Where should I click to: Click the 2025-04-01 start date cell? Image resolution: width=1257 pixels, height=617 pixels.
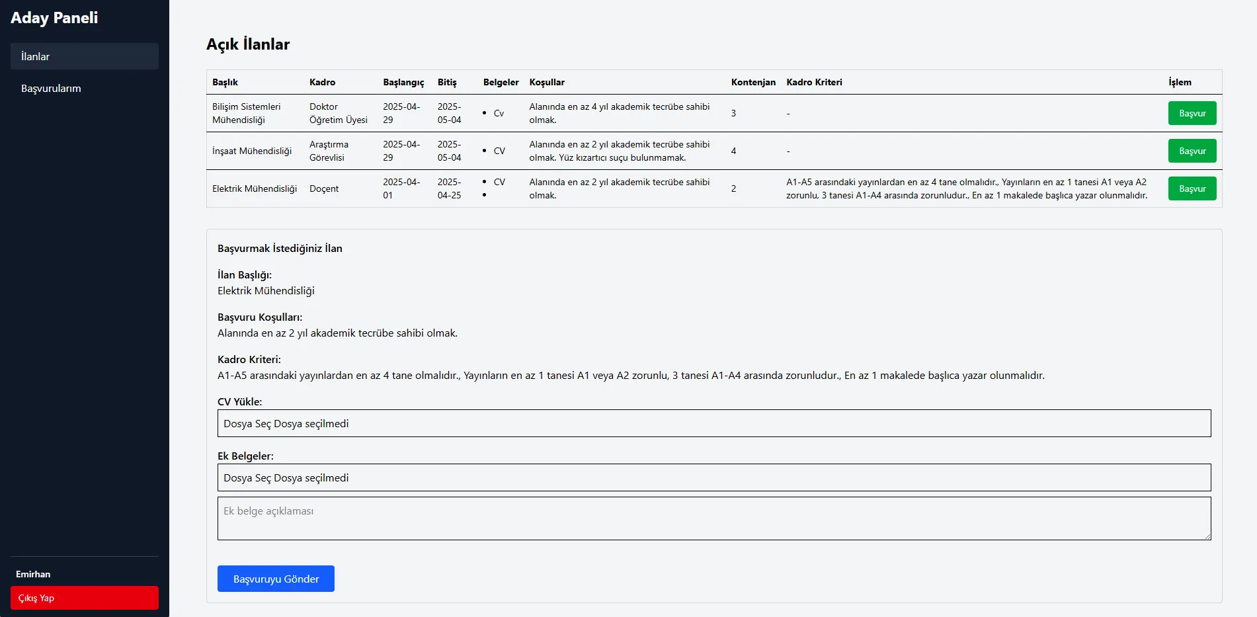(x=405, y=188)
